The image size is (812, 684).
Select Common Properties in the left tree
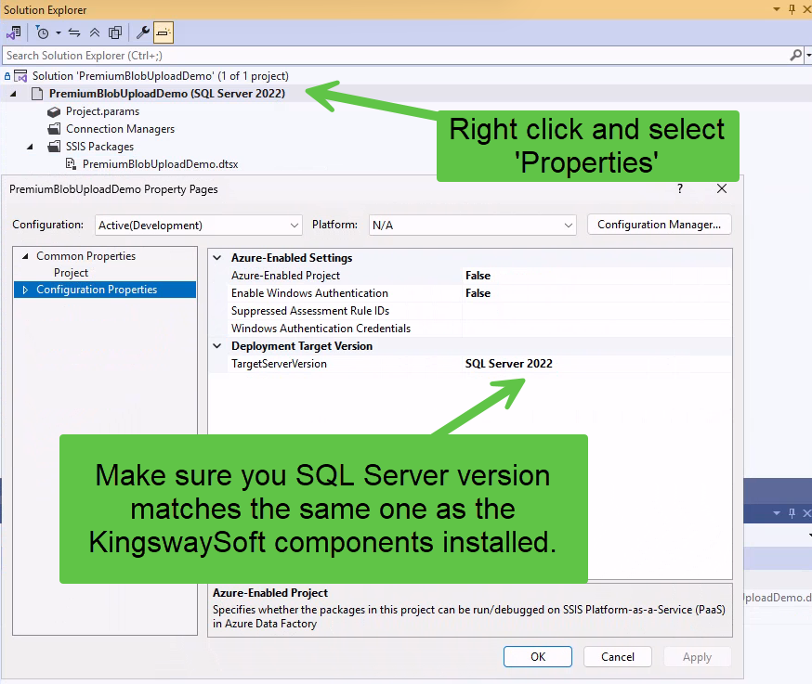pos(86,256)
